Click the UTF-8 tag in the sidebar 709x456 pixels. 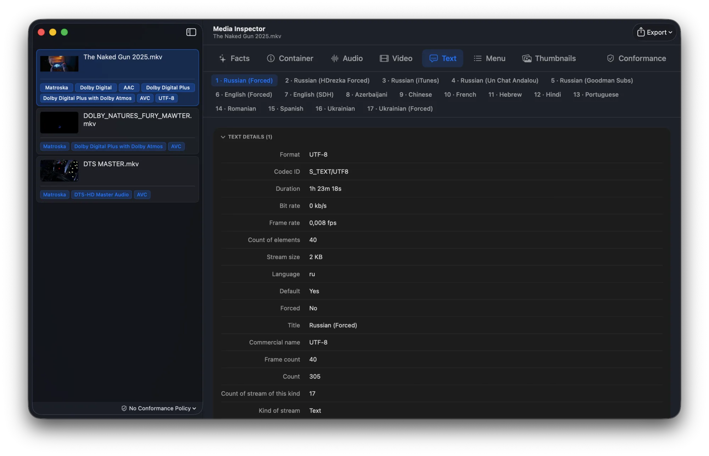coord(166,98)
